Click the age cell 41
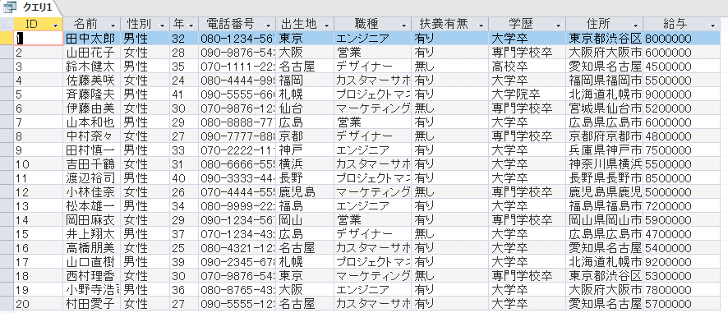The width and height of the screenshot is (728, 313). [183, 94]
